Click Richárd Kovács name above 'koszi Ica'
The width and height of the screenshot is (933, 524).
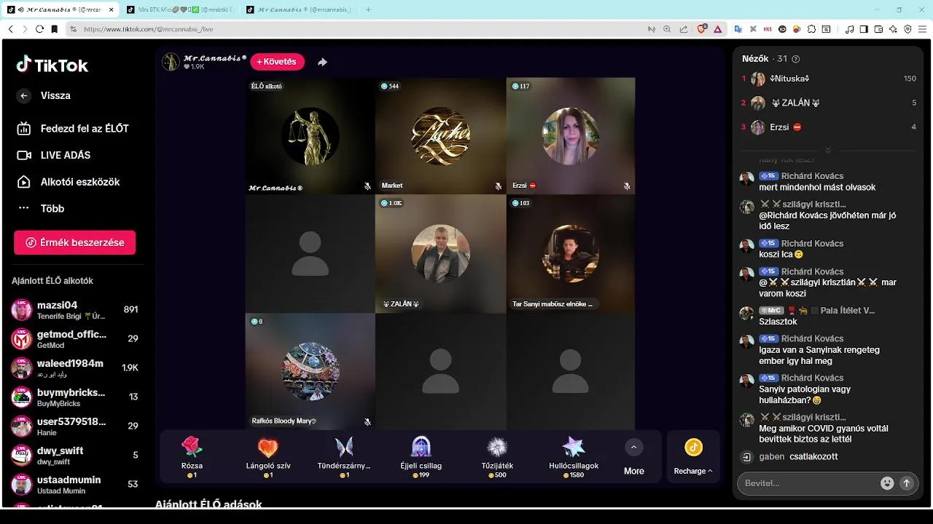[812, 243]
